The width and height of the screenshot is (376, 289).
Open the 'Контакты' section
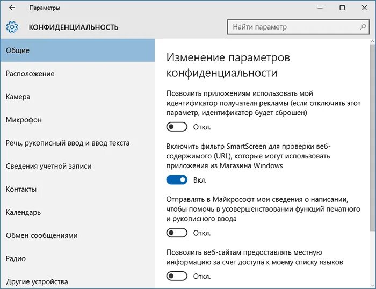pos(77,189)
